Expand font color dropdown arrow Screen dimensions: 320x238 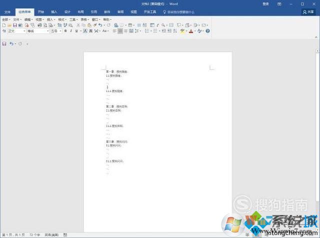(x=195, y=31)
